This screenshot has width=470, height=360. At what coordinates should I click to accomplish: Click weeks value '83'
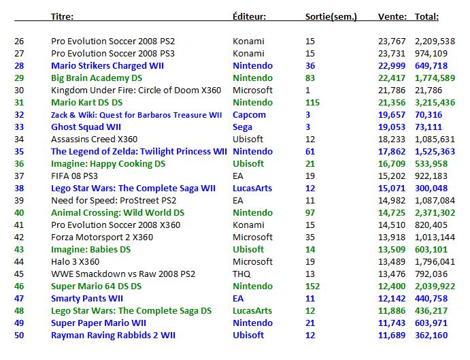pyautogui.click(x=310, y=78)
